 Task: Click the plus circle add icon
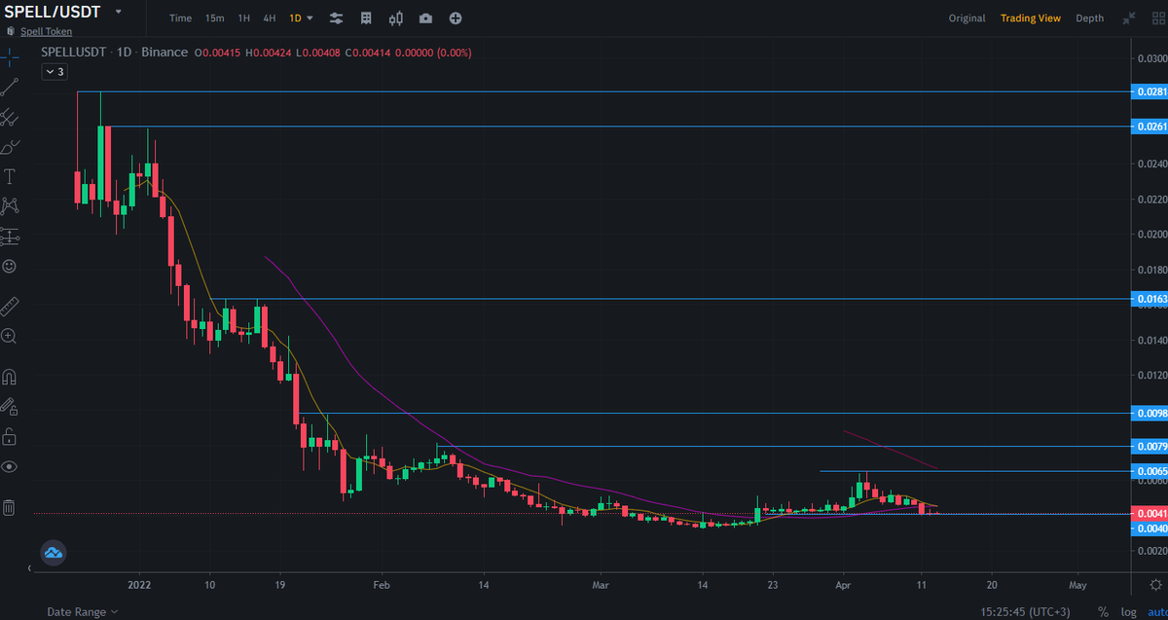pos(456,18)
